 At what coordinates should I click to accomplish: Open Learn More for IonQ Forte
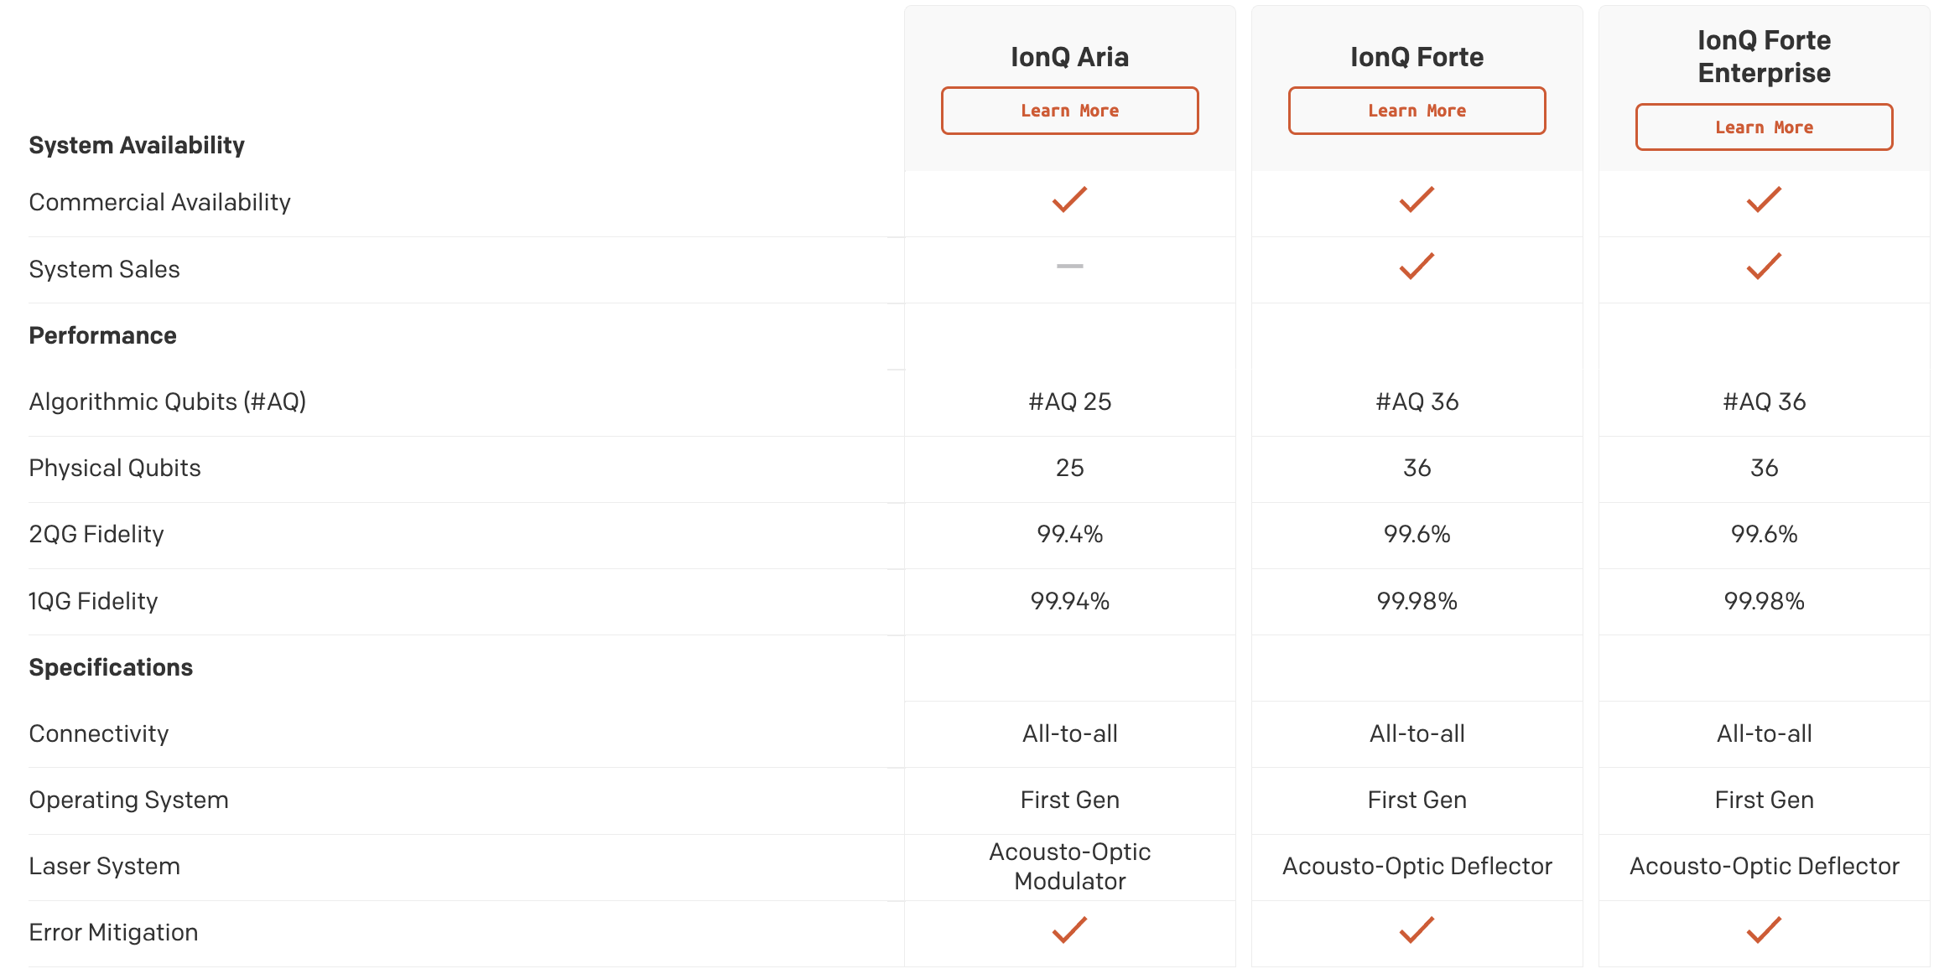[x=1417, y=111]
